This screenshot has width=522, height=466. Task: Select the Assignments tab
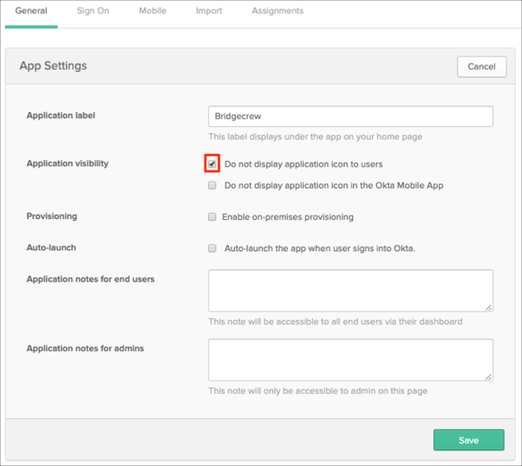(278, 11)
